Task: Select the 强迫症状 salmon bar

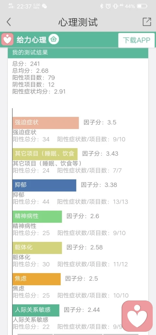Action: click(46, 123)
